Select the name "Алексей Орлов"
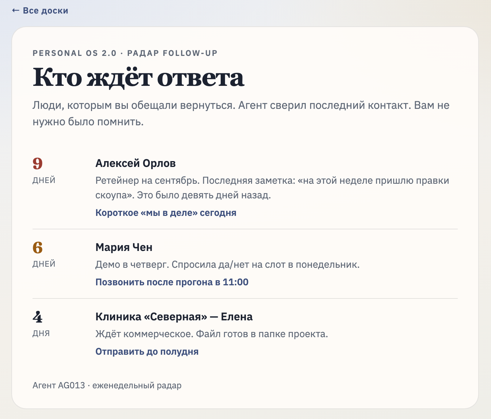Viewport: 491px width, 419px height. [x=136, y=163]
